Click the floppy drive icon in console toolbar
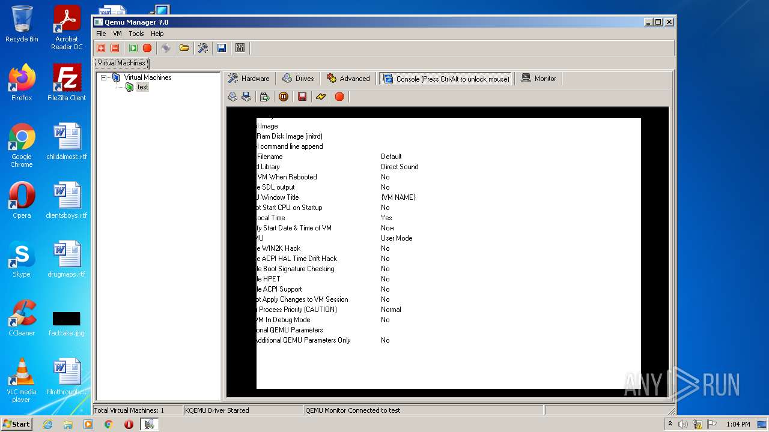 tap(246, 97)
